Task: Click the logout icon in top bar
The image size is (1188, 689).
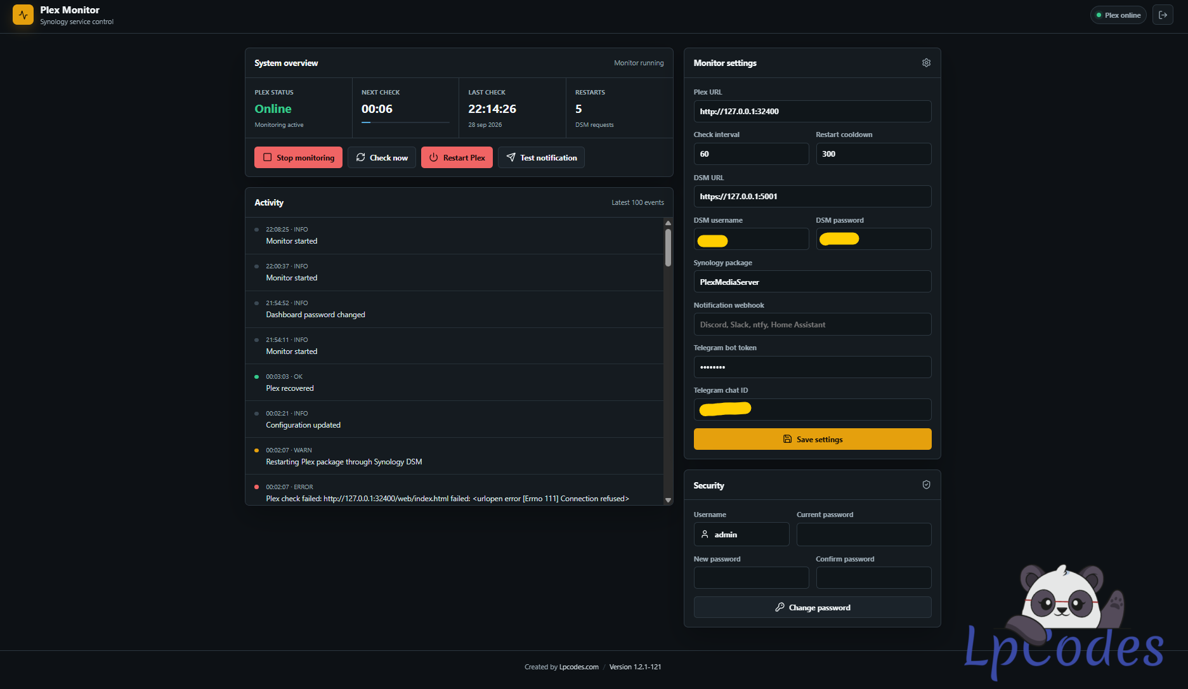Action: (1163, 15)
